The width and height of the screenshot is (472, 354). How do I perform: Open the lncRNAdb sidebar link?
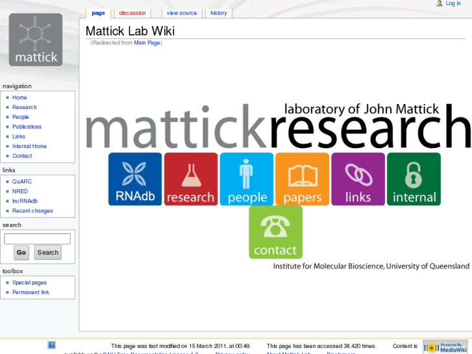25,201
